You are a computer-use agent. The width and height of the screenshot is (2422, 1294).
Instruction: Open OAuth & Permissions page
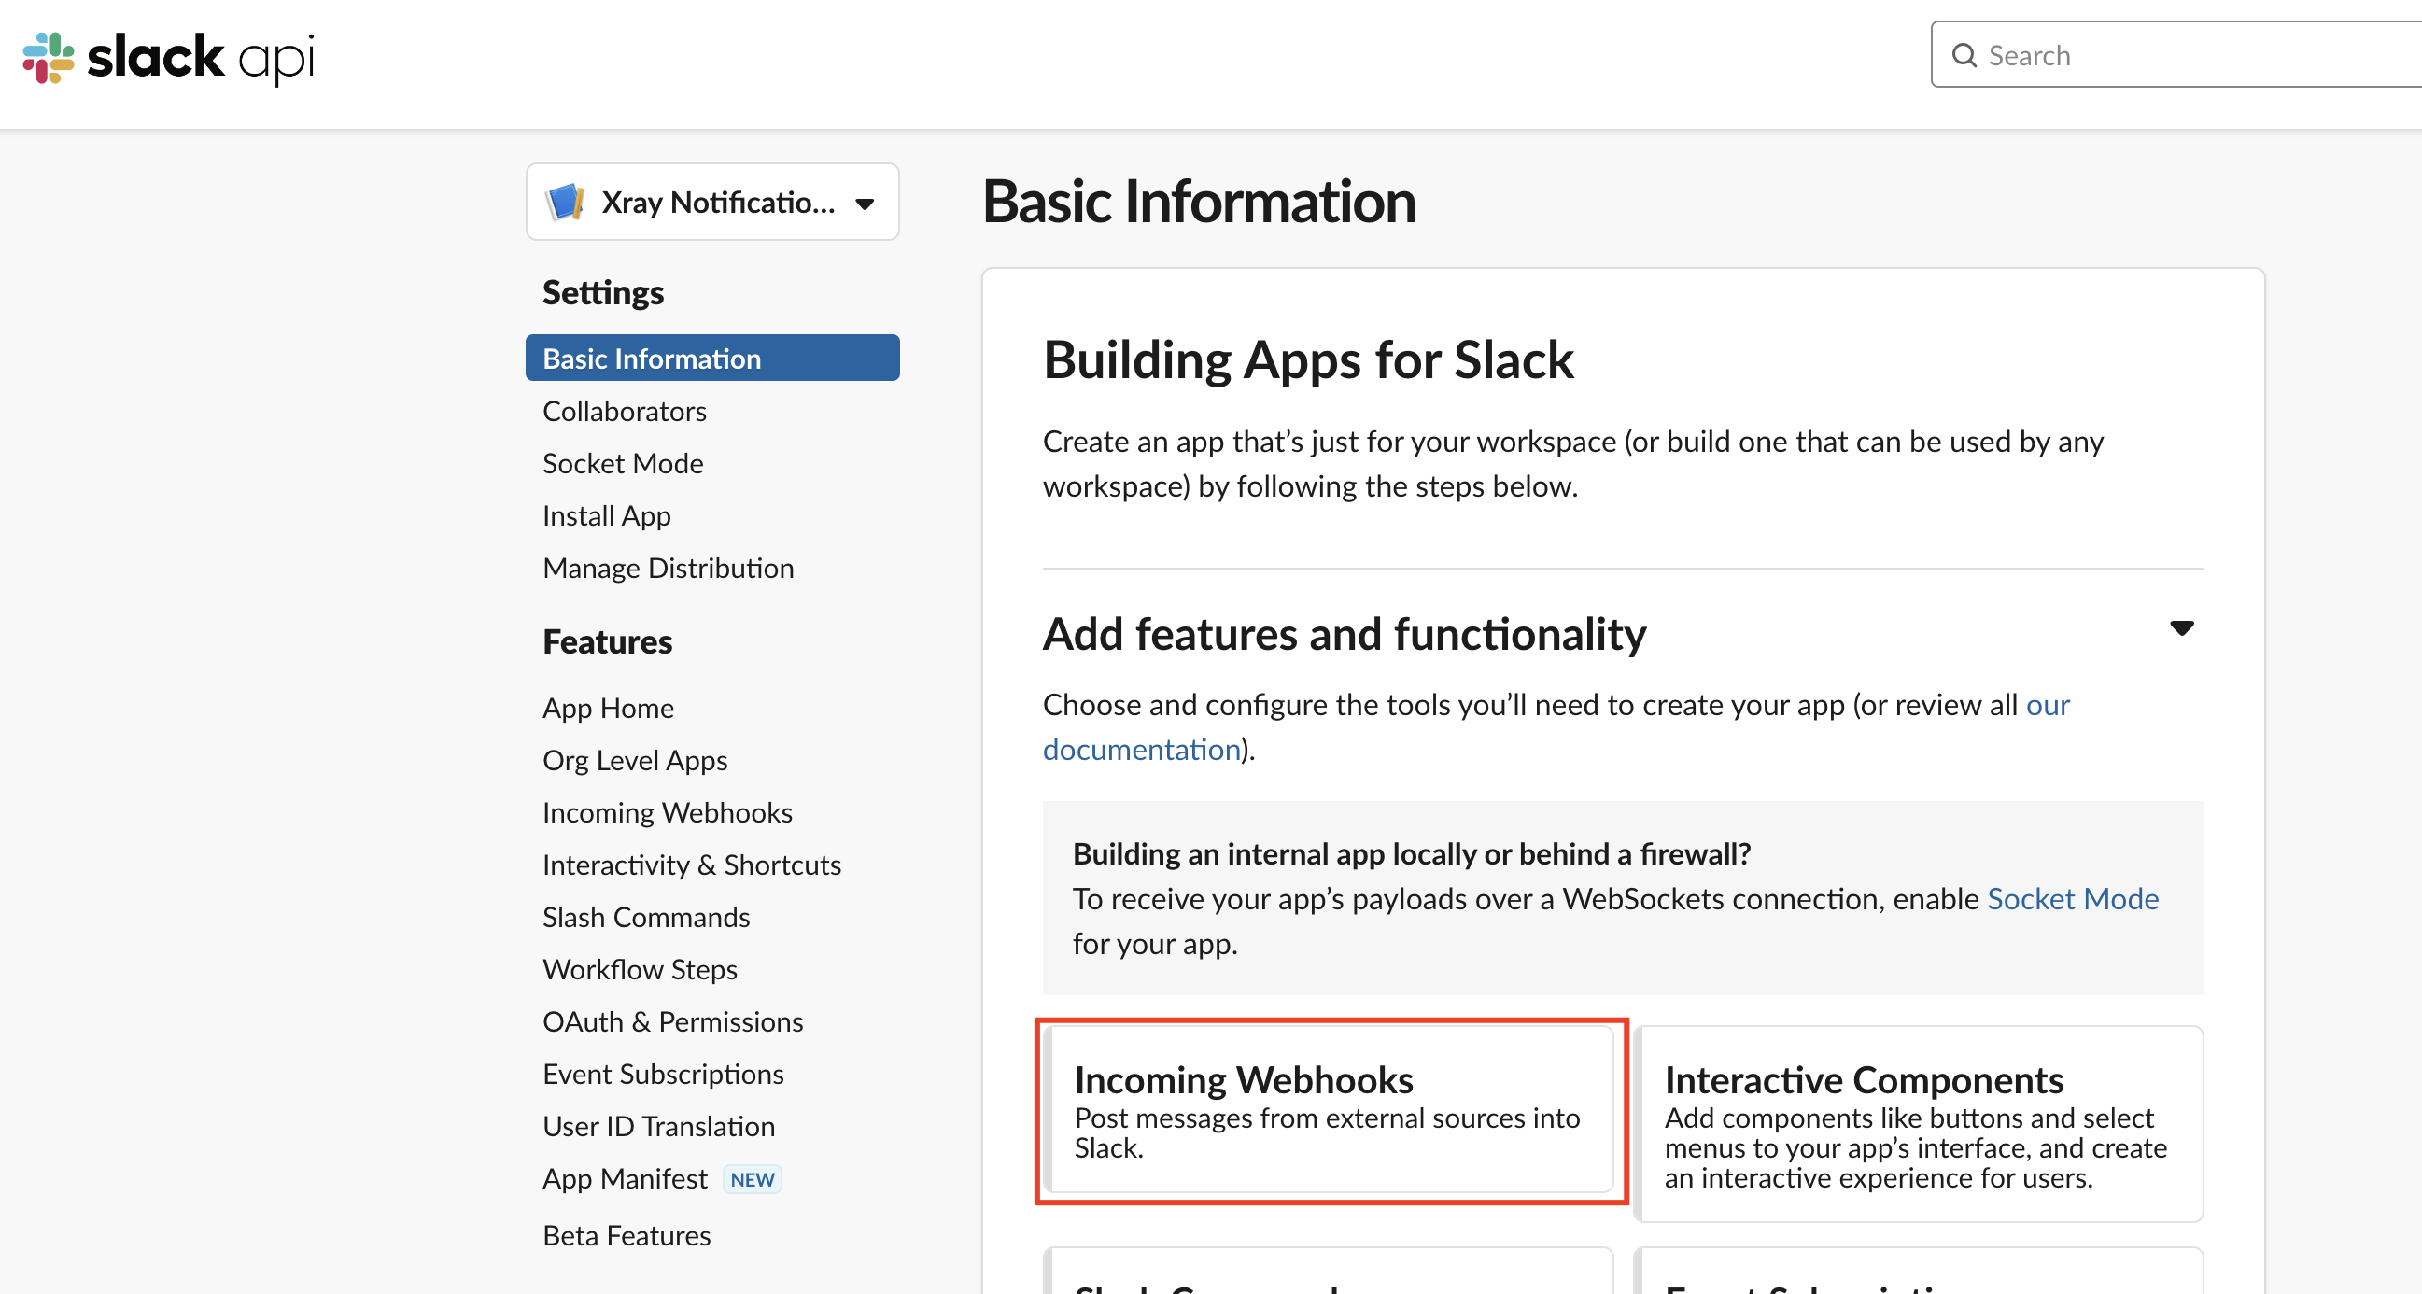[673, 1021]
